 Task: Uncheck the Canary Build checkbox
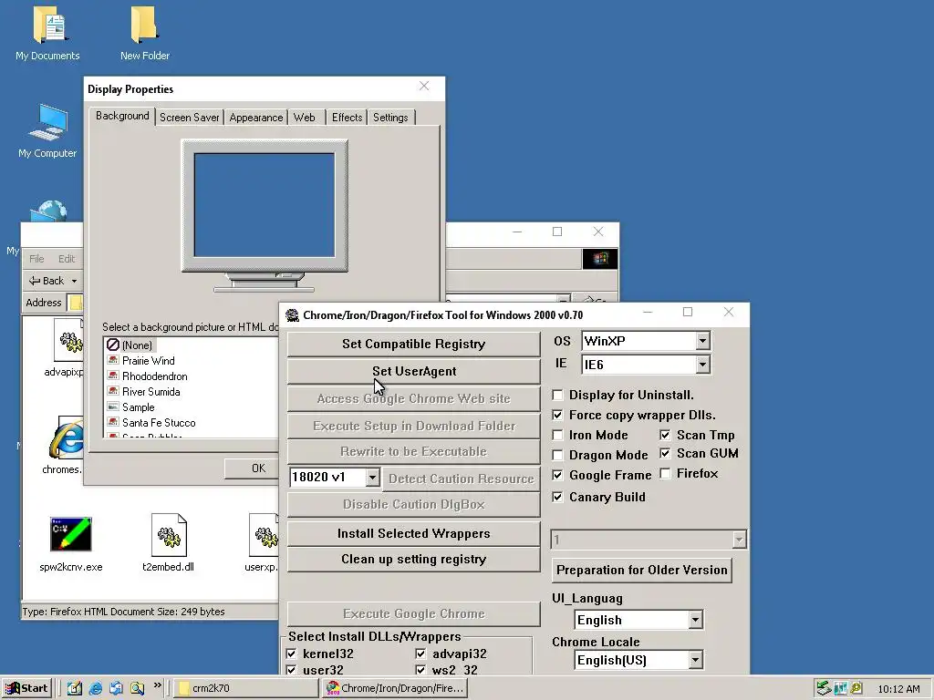tap(557, 497)
